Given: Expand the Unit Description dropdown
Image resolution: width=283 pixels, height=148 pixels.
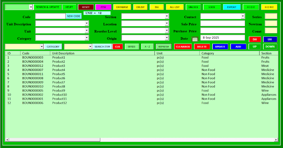Looking at the screenshot, I should (x=87, y=23).
